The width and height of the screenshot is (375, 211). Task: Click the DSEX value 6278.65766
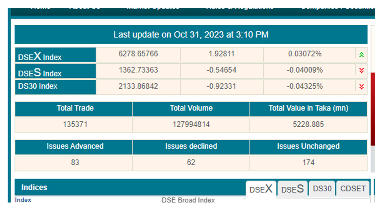(x=138, y=54)
